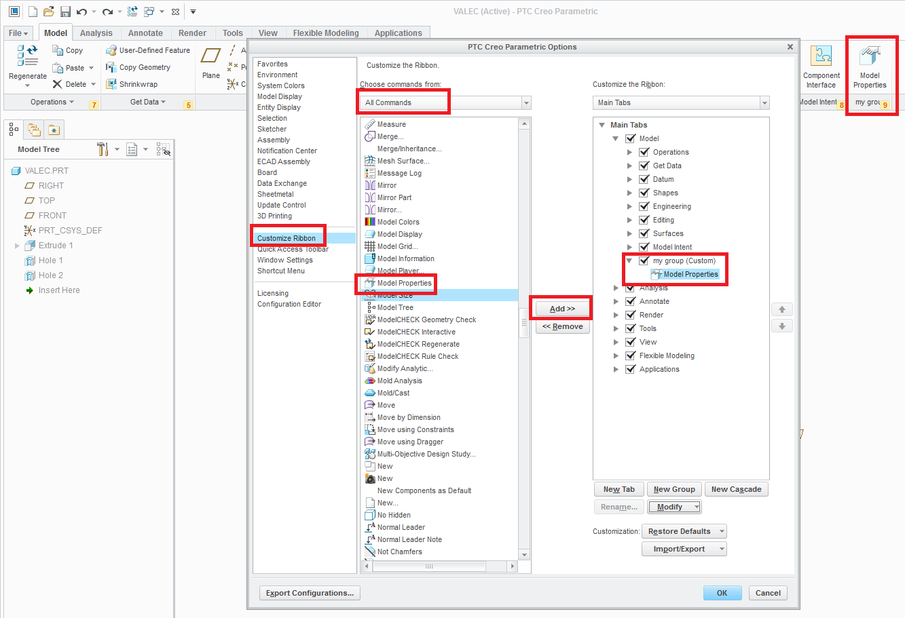Uncheck the Model main tab checkbox
Screen dimensions: 905x618
(x=631, y=138)
